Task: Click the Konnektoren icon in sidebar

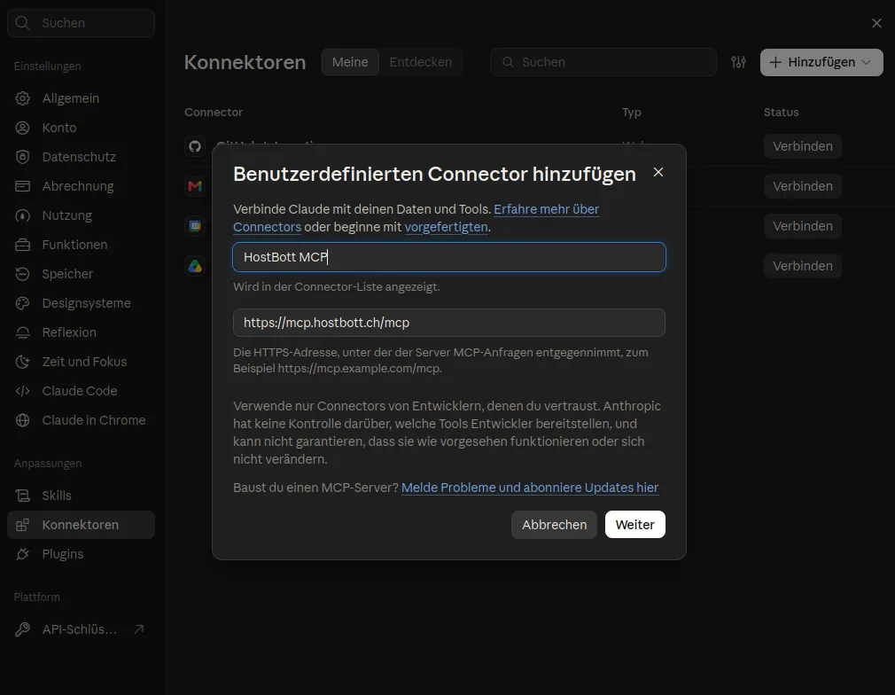Action: [x=22, y=525]
